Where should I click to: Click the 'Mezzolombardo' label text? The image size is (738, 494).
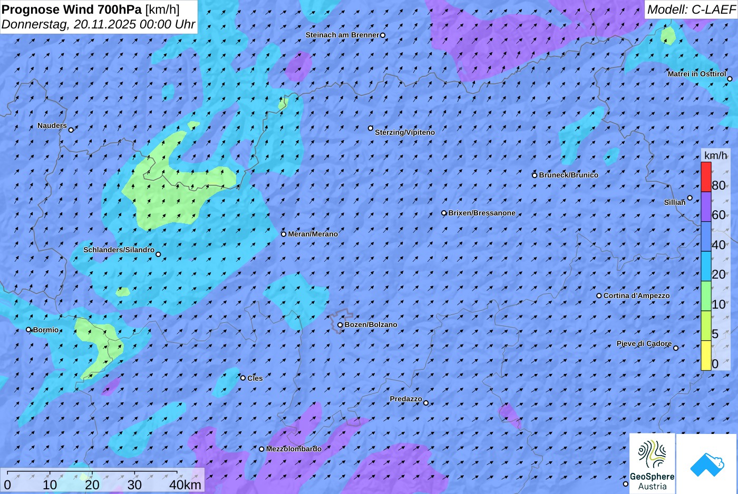(x=294, y=449)
